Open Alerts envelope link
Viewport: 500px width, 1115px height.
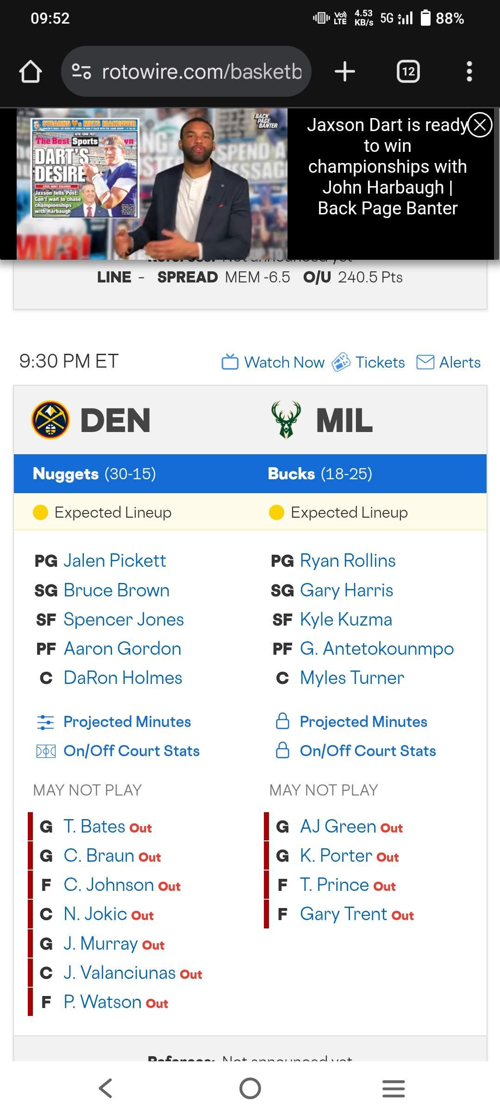click(x=448, y=362)
